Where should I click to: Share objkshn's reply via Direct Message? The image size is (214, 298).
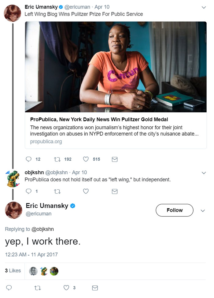pos(114,191)
